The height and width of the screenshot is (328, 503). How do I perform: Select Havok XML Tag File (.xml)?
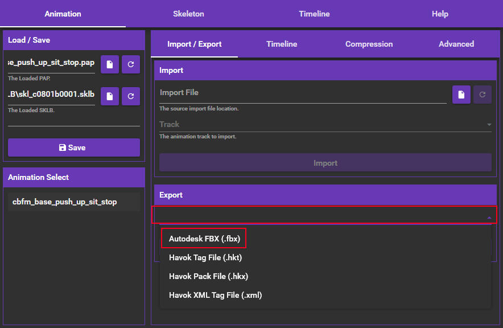(215, 295)
